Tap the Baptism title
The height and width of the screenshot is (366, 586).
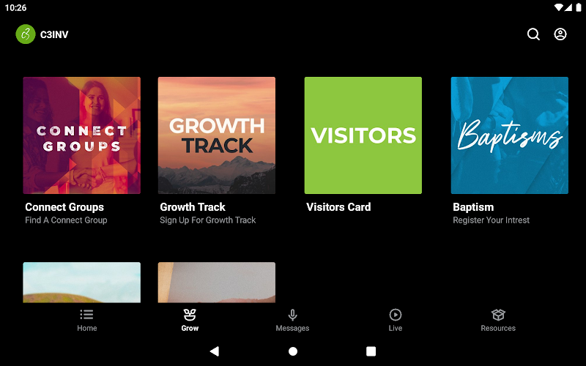point(473,207)
